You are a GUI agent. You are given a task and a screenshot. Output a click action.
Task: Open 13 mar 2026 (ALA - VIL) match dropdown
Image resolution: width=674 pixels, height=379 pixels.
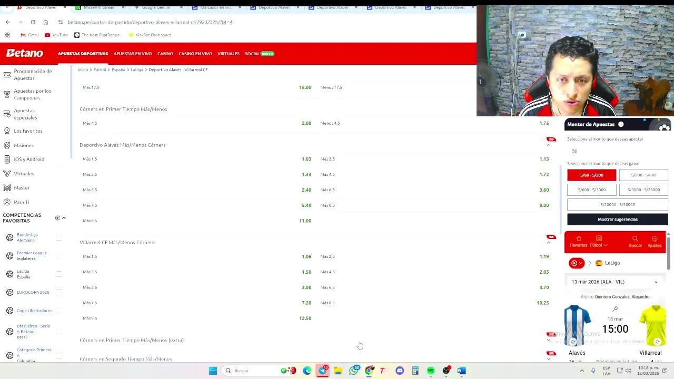[615, 282]
